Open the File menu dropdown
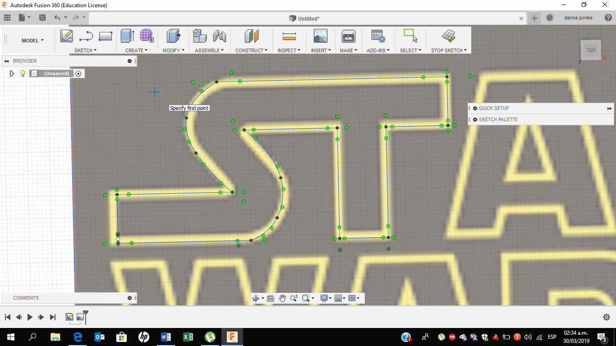The height and width of the screenshot is (346, 616). [25, 18]
